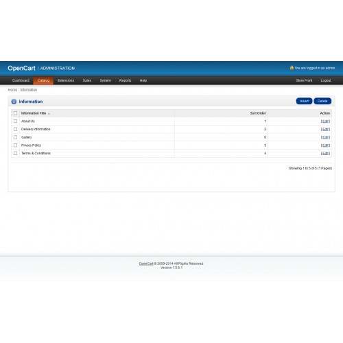
Task: Tick the Gallery row checkbox
Action: click(x=15, y=137)
